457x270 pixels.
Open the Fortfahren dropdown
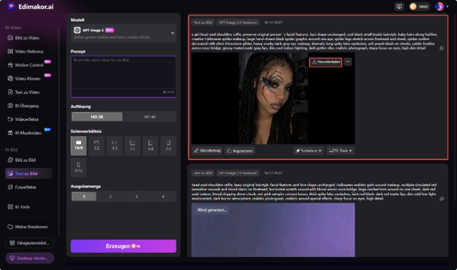tap(308, 150)
